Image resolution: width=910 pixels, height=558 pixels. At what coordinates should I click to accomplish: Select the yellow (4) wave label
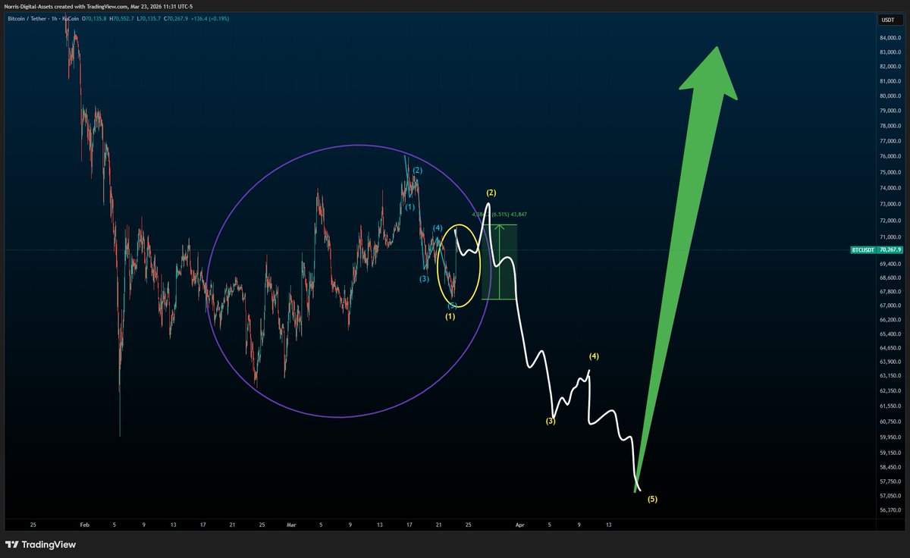pos(594,356)
